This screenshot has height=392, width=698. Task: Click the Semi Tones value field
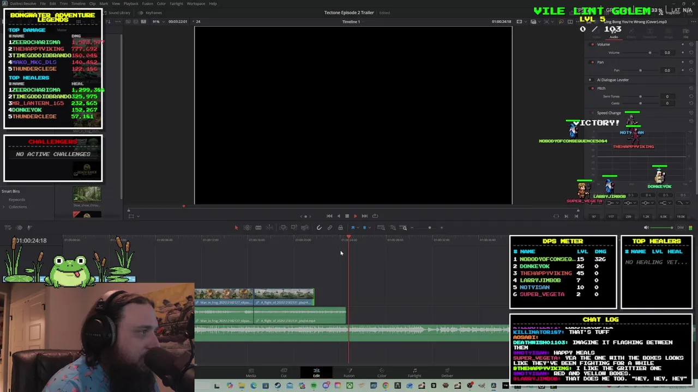point(667,96)
